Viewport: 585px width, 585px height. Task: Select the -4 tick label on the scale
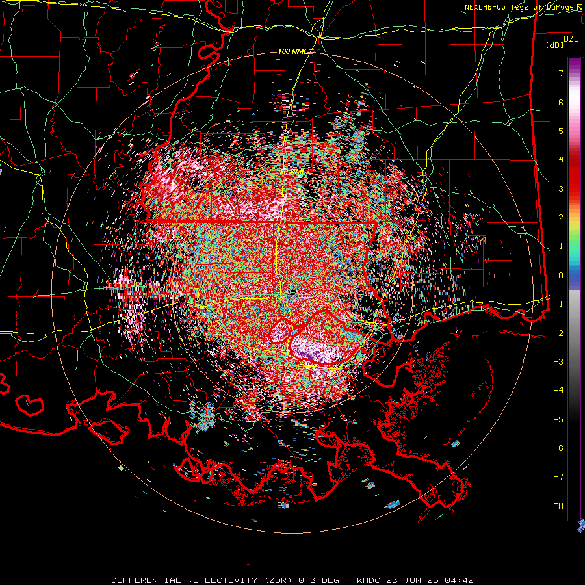point(558,391)
